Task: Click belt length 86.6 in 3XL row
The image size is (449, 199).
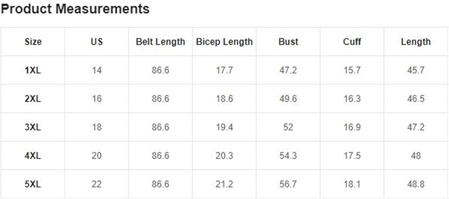Action: coord(160,127)
